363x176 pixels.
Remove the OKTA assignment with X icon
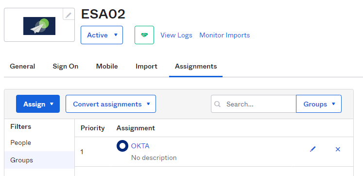338,149
